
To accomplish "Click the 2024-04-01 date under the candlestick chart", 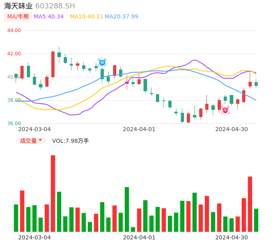I will coord(139,129).
